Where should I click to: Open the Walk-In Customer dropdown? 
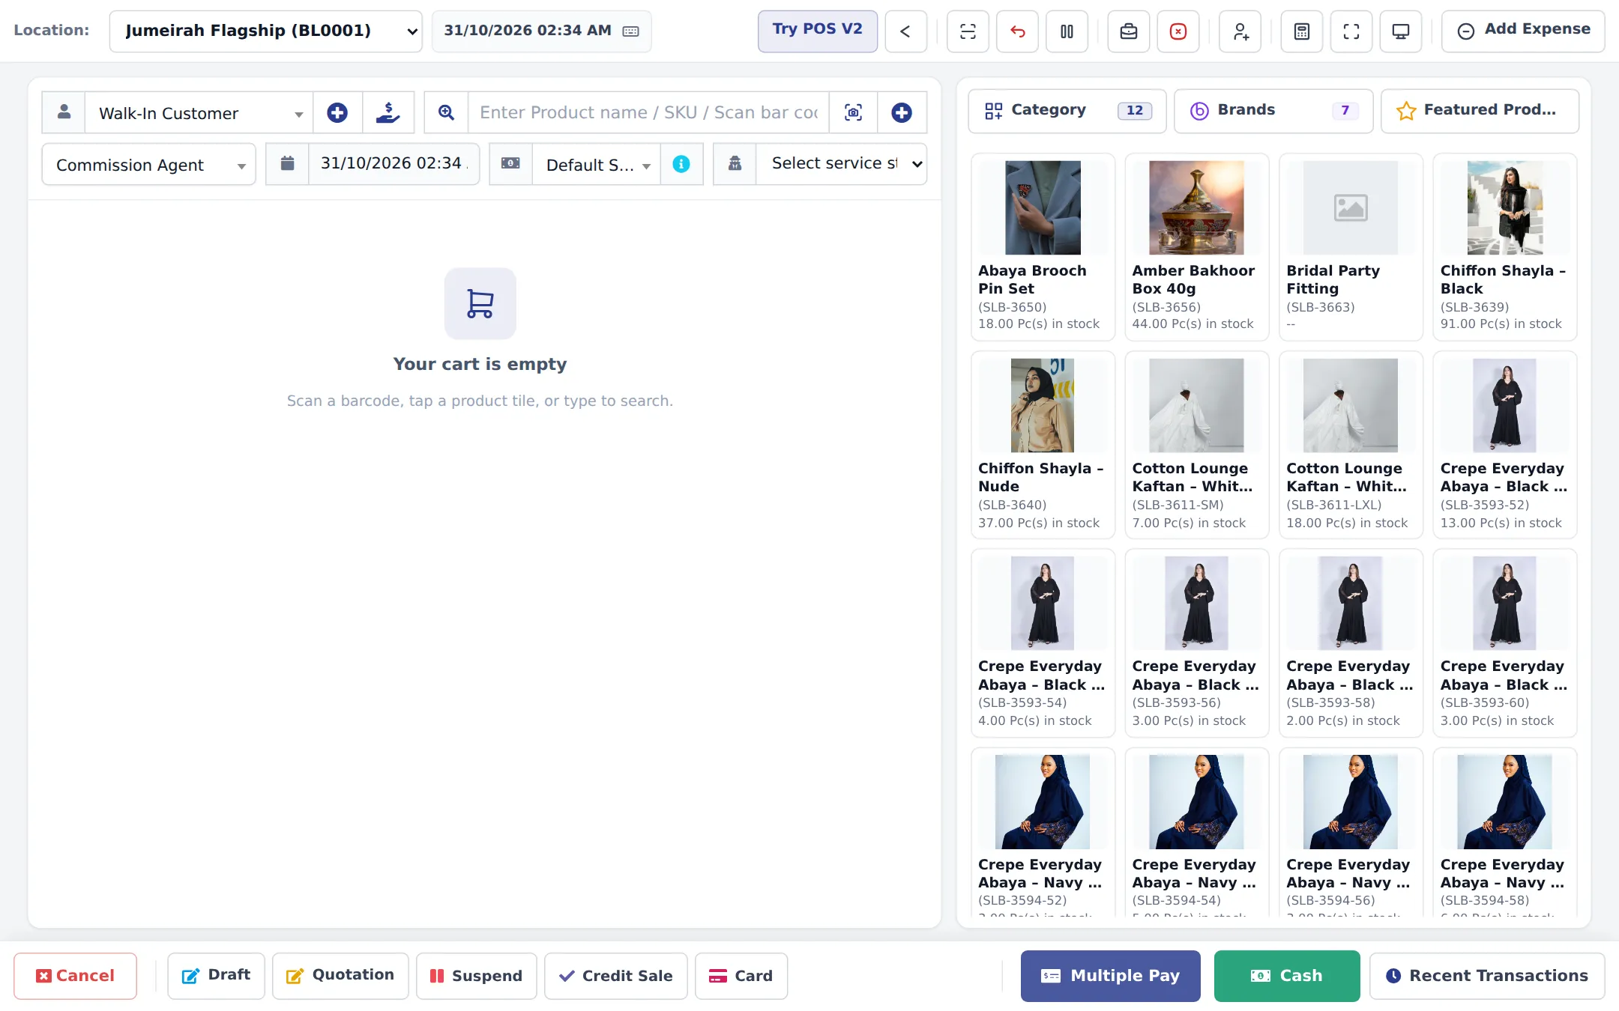(199, 113)
